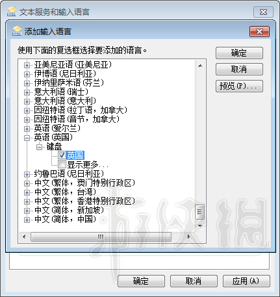The image size is (280, 297).
Task: Check the 显示更多... checkbox
Action: coord(62,164)
